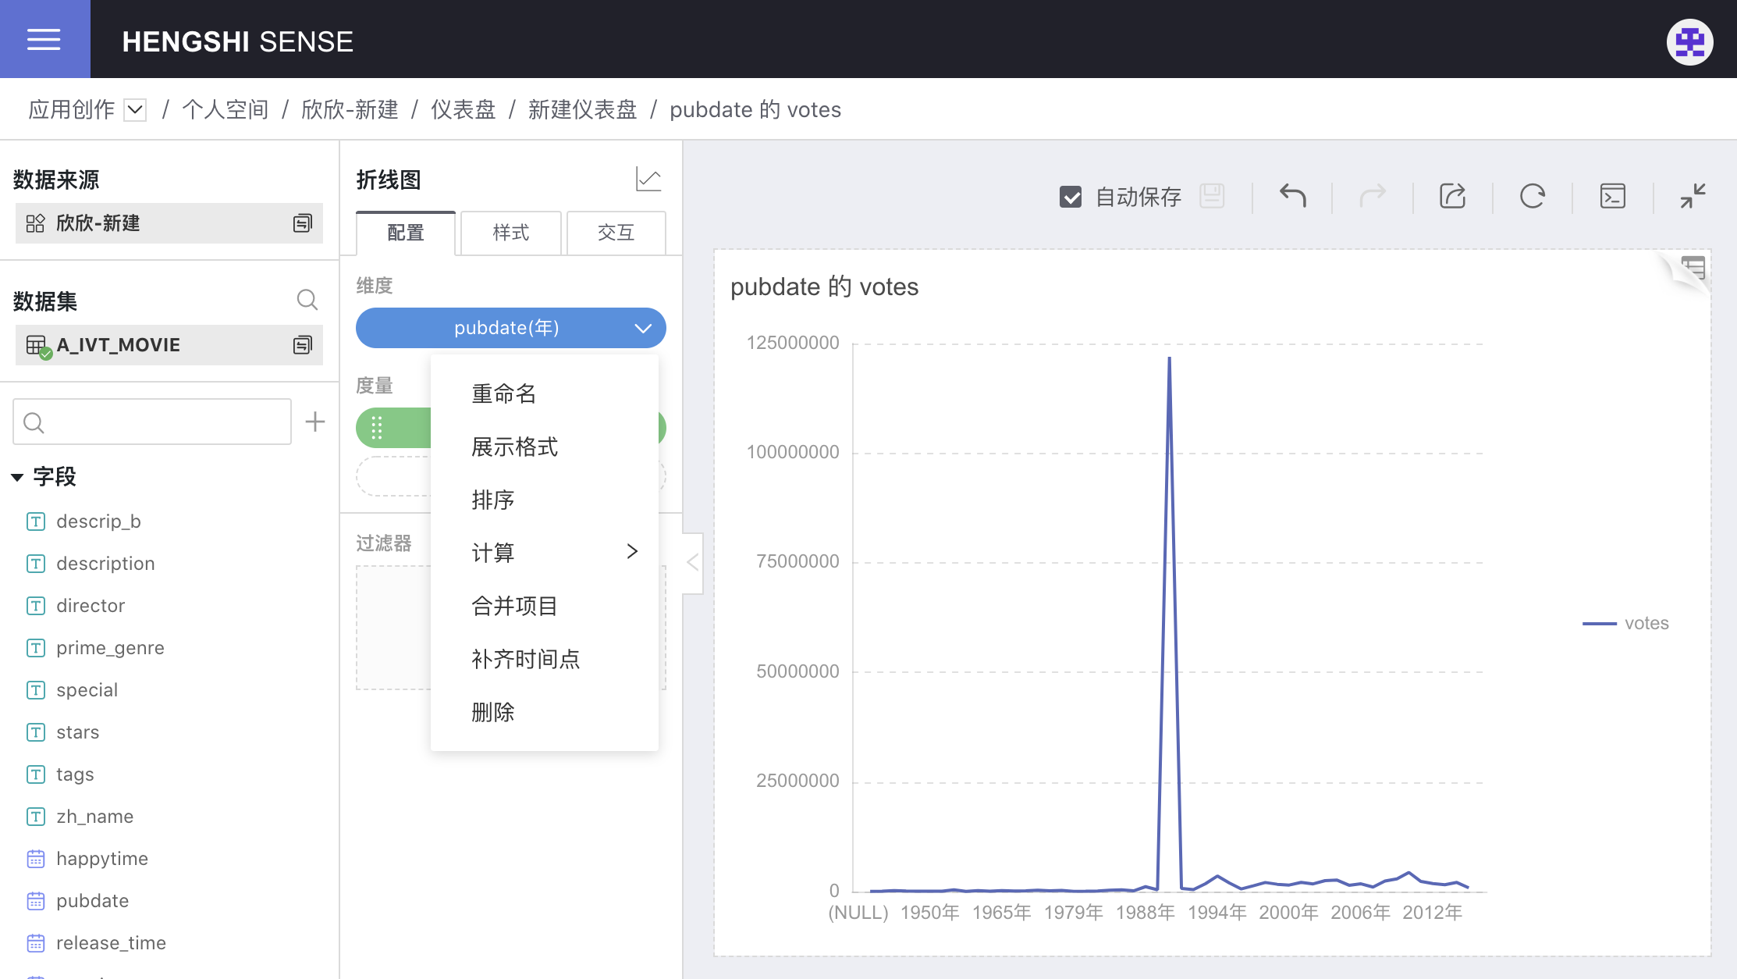Click the line chart type icon

point(648,180)
